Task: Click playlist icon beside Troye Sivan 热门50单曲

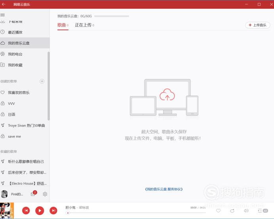Action: 3,125
